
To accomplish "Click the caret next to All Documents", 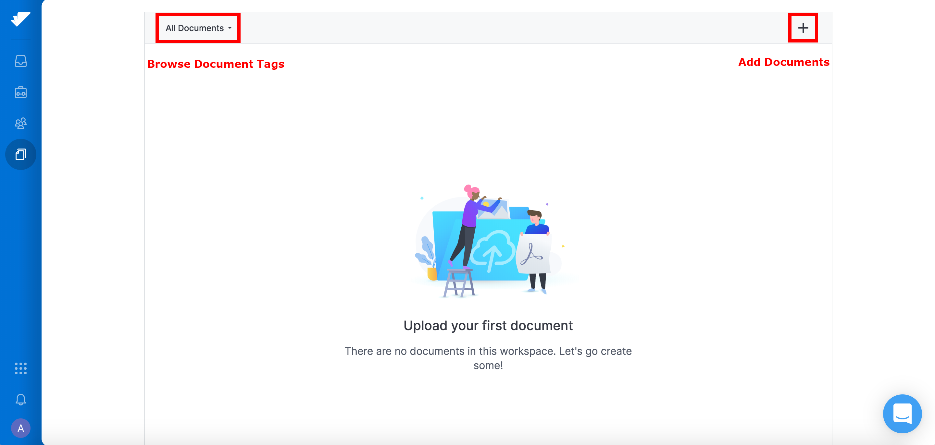I will pyautogui.click(x=230, y=28).
